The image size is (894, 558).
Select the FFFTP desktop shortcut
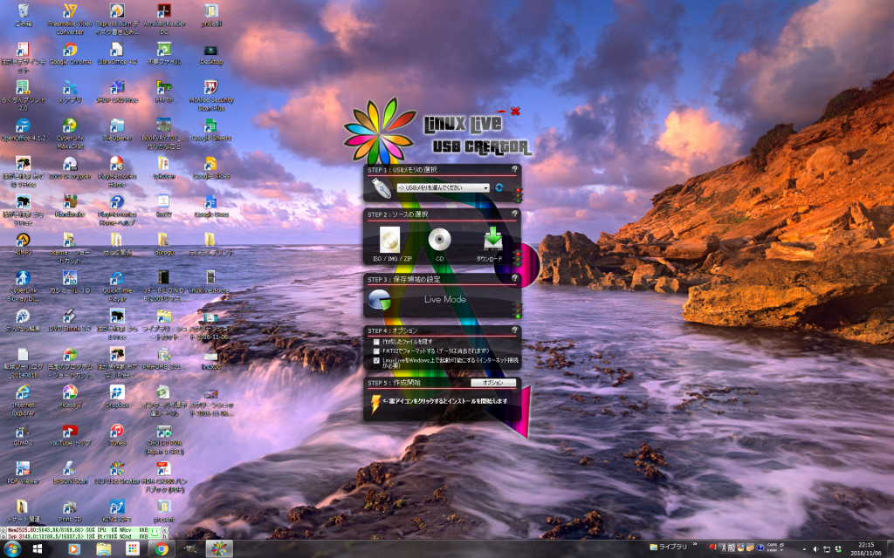pyautogui.click(x=163, y=89)
